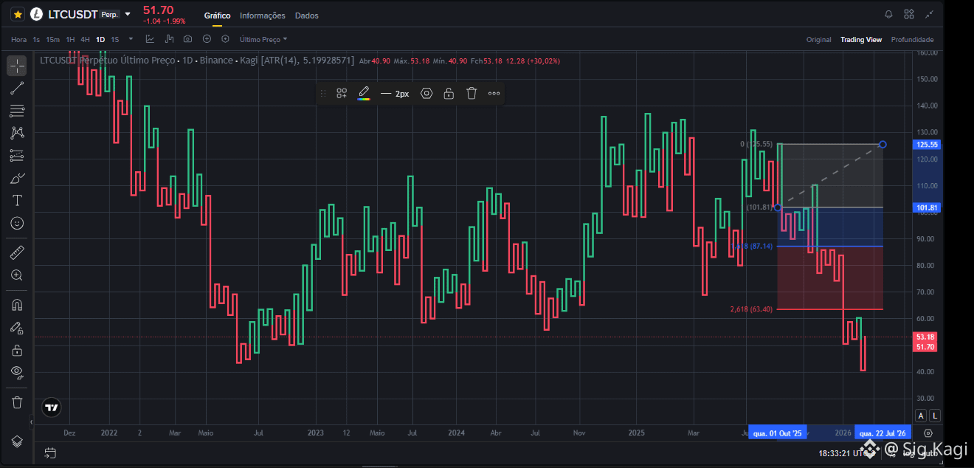This screenshot has height=468, width=974.
Task: Click the 2,618 (63.40) Fibonacci level label
Action: (x=752, y=309)
